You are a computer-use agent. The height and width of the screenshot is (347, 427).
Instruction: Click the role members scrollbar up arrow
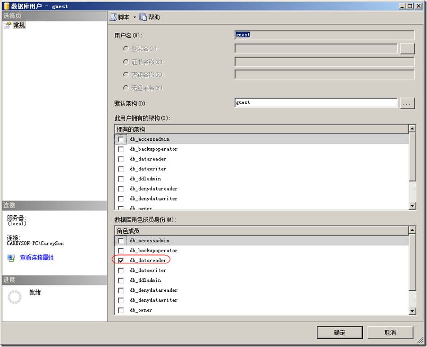[412, 230]
